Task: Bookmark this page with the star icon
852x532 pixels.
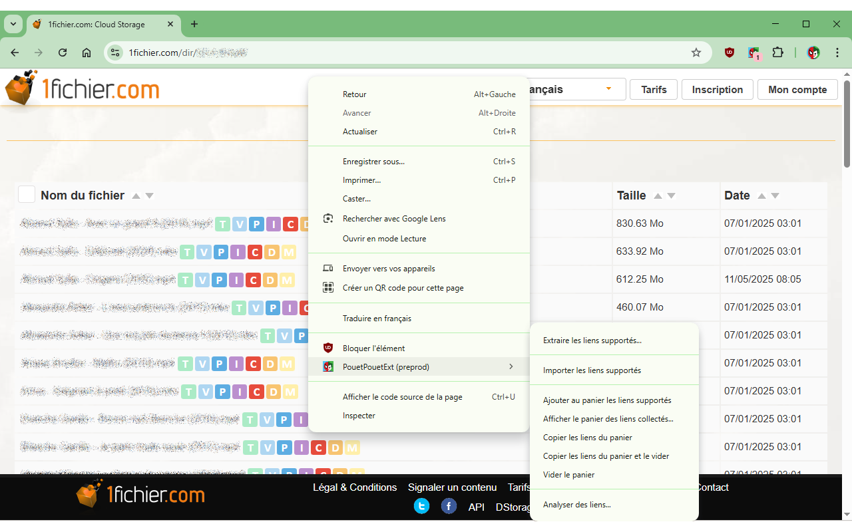Action: point(696,53)
